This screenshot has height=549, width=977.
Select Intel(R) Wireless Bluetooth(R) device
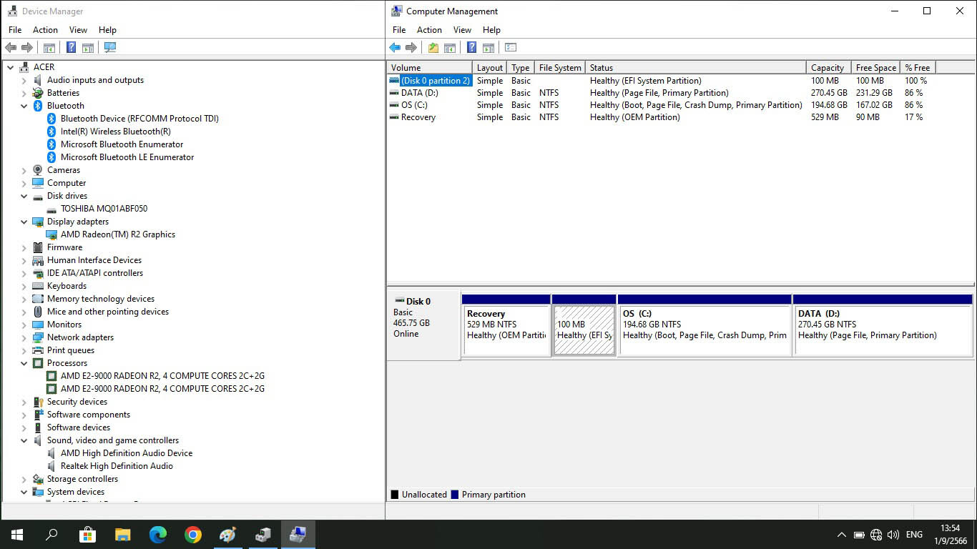[115, 132]
